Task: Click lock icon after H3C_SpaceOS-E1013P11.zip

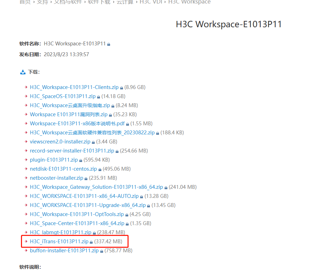Action: [99, 97]
